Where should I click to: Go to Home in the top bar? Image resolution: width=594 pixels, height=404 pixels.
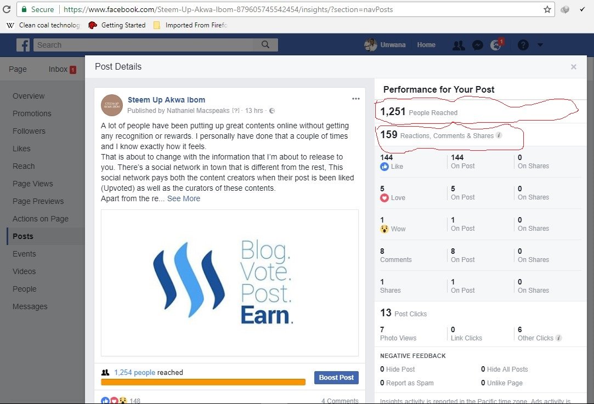click(426, 45)
